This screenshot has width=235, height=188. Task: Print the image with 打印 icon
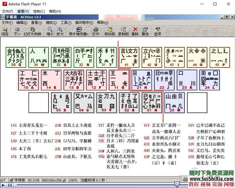point(96,31)
